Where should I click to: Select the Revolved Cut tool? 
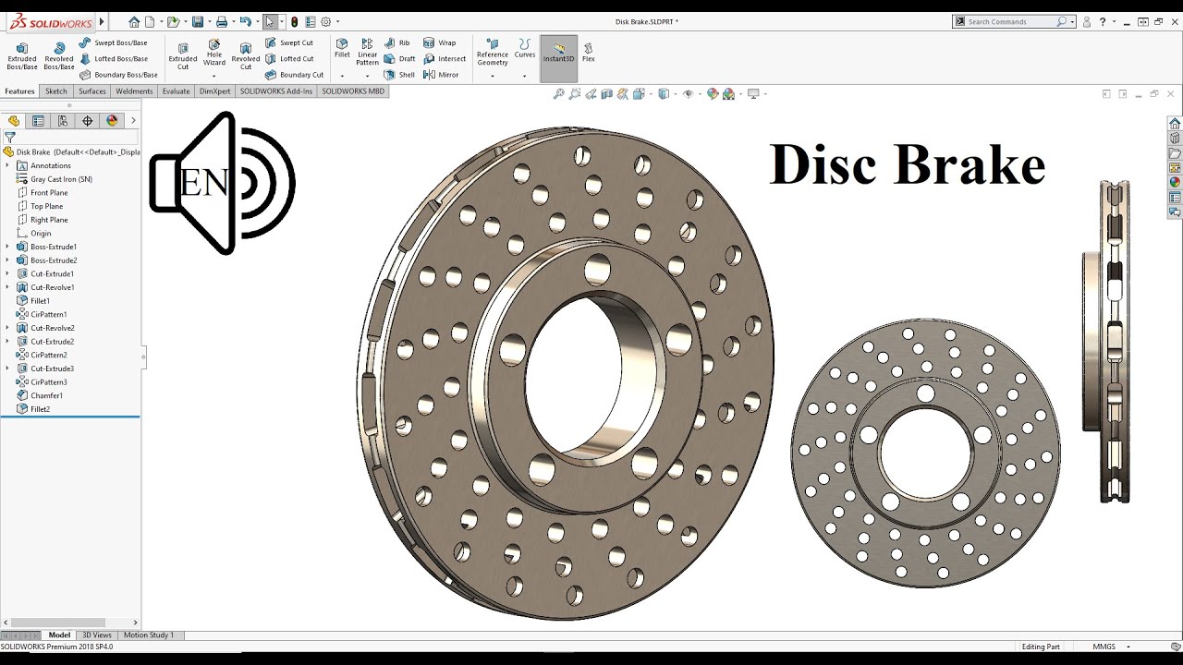(246, 55)
